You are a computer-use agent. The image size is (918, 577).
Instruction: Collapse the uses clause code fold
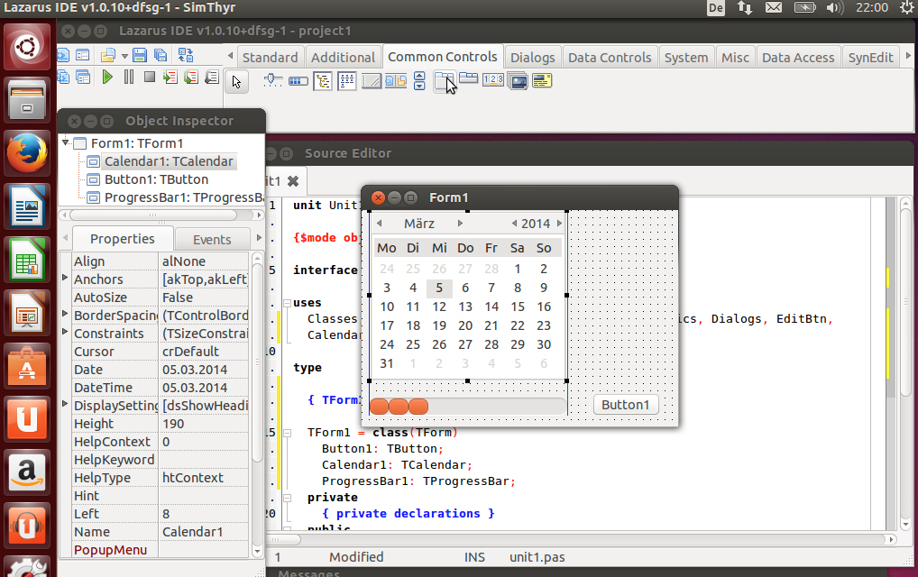tap(288, 303)
